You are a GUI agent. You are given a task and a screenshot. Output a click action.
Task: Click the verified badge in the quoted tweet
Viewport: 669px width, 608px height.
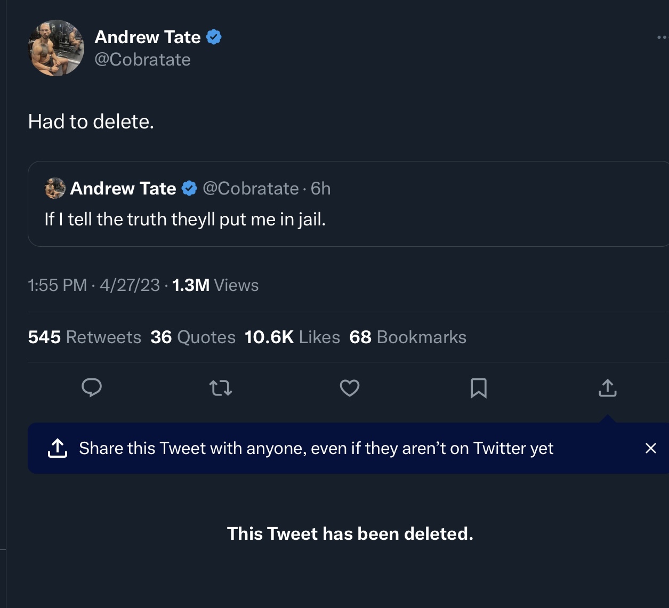pos(189,188)
